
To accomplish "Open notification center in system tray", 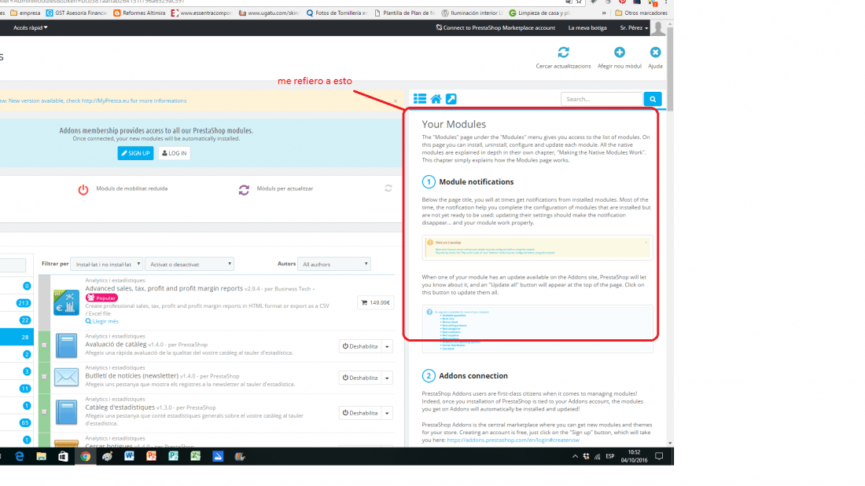I will pos(659,456).
